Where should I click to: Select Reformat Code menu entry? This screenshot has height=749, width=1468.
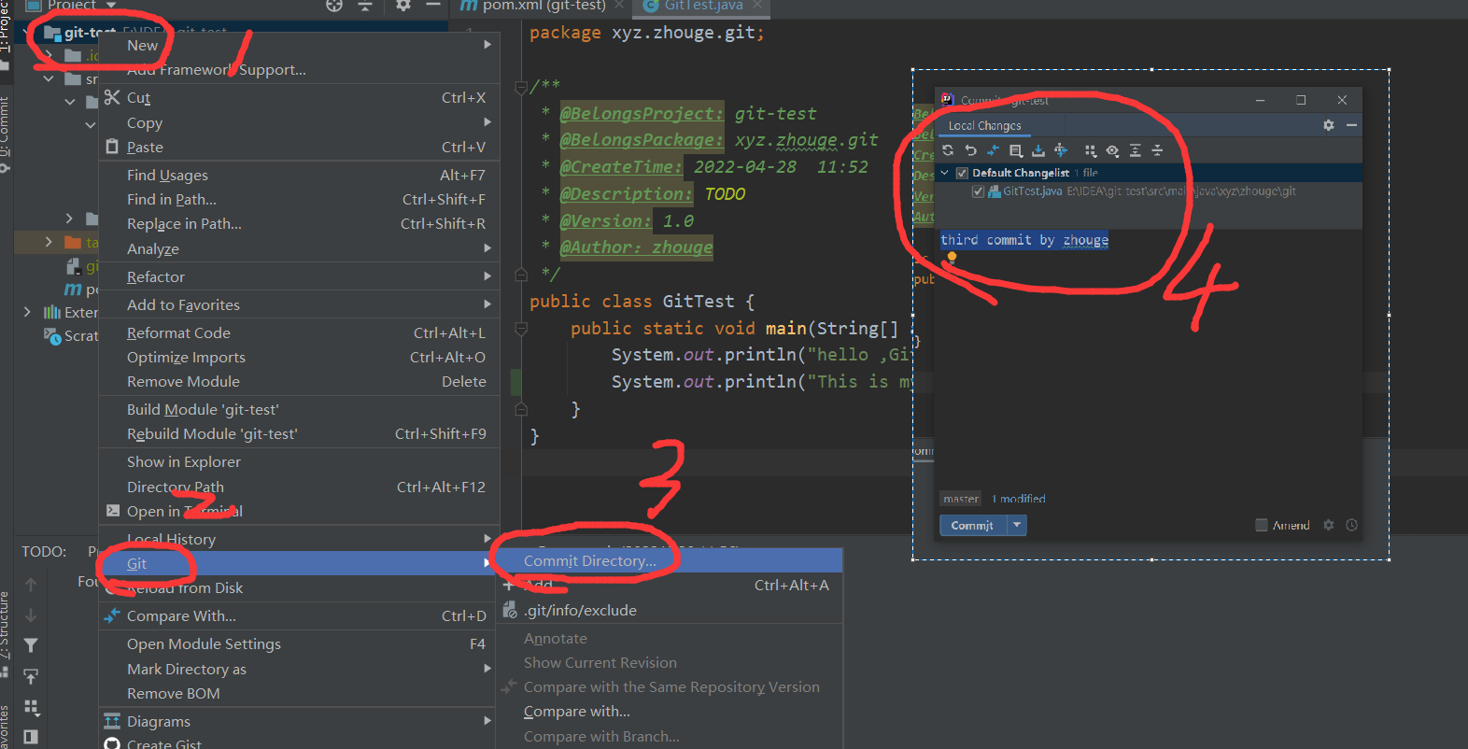[x=299, y=332]
